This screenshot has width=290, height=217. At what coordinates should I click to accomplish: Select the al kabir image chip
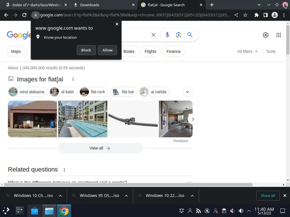(63, 92)
